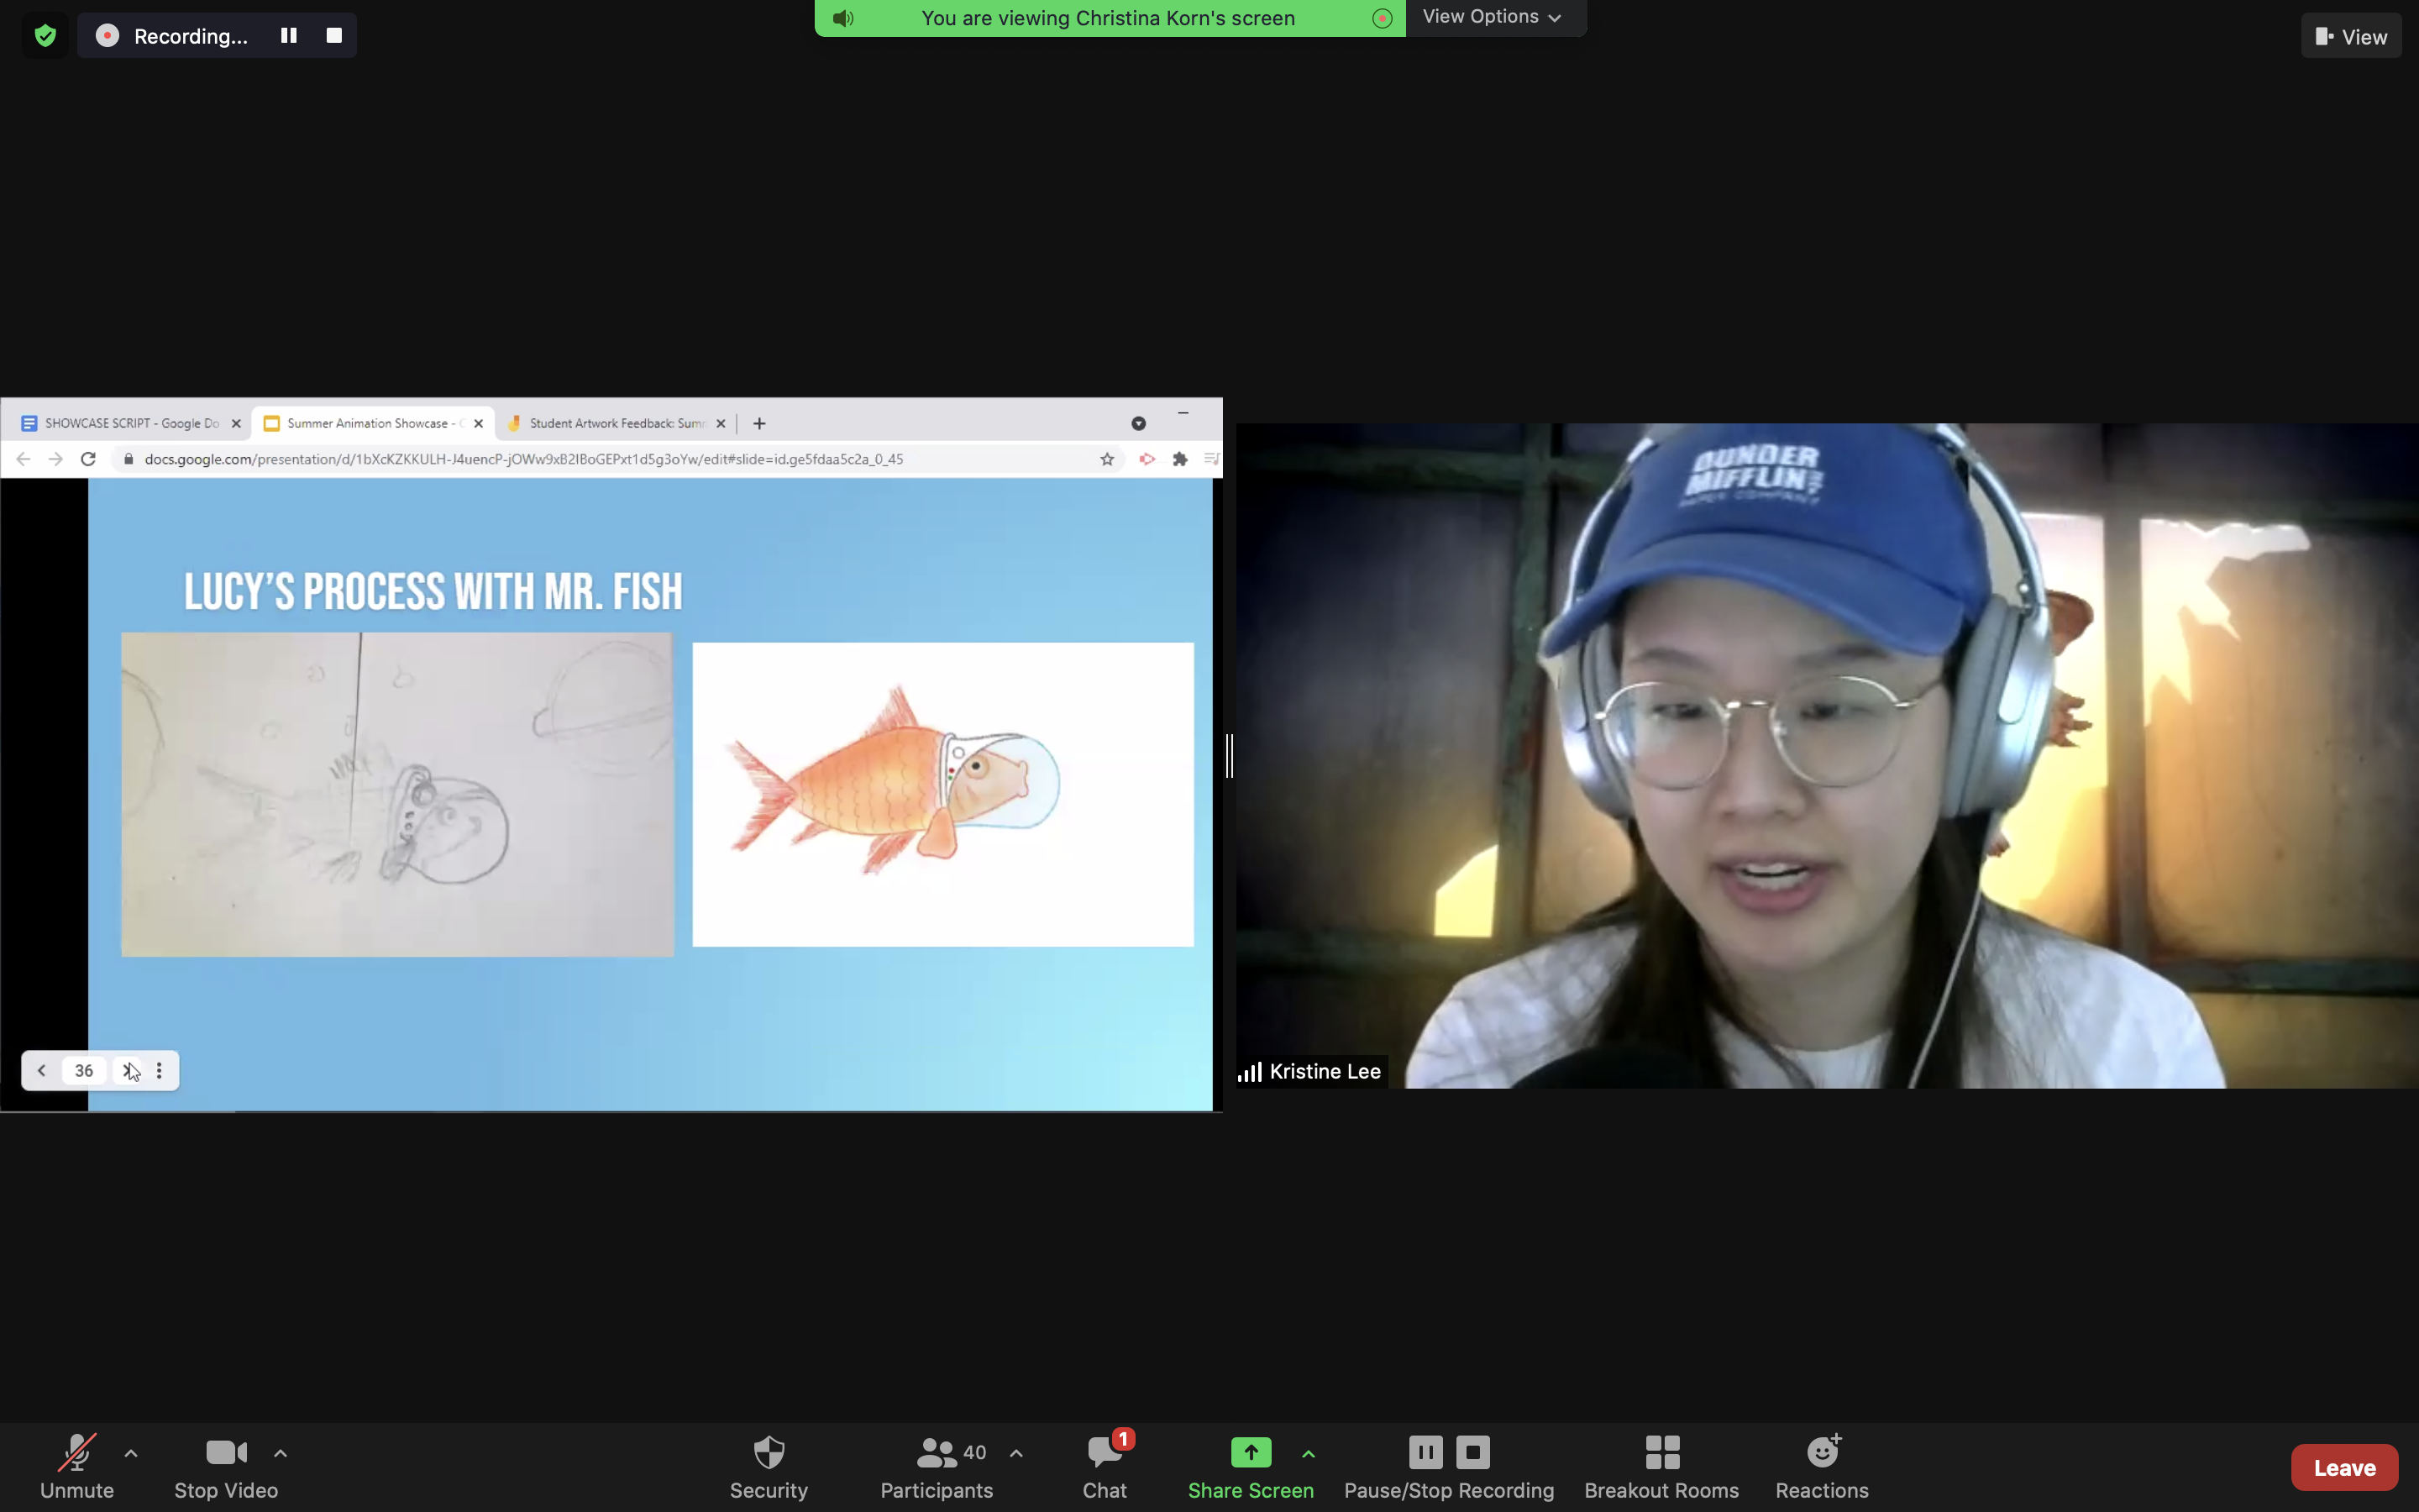
Task: Click the View button at top right
Action: (2350, 37)
